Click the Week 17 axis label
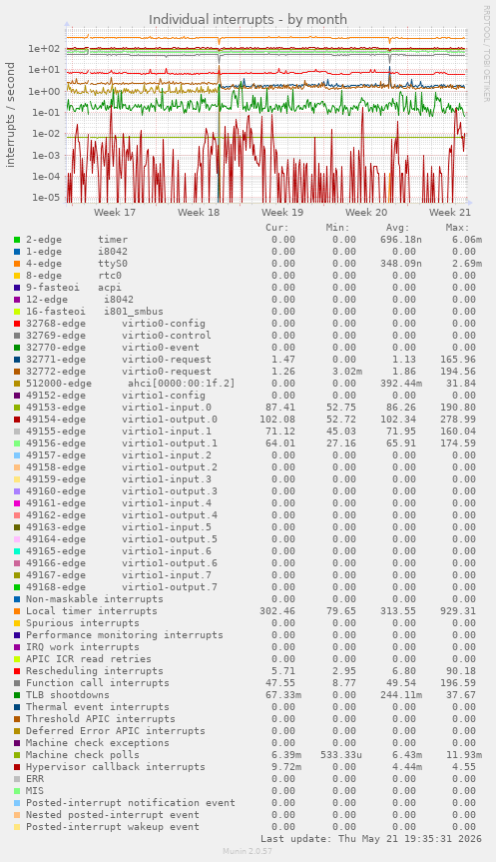 tap(115, 212)
